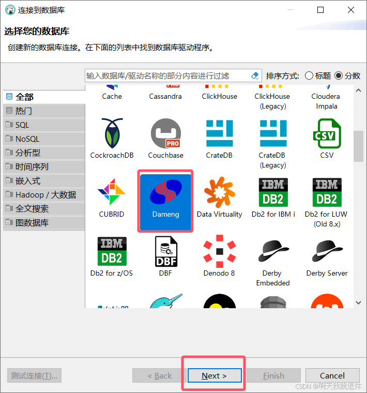Choose the Data Virtuality driver
Screen dimensions: 367x393
click(219, 198)
